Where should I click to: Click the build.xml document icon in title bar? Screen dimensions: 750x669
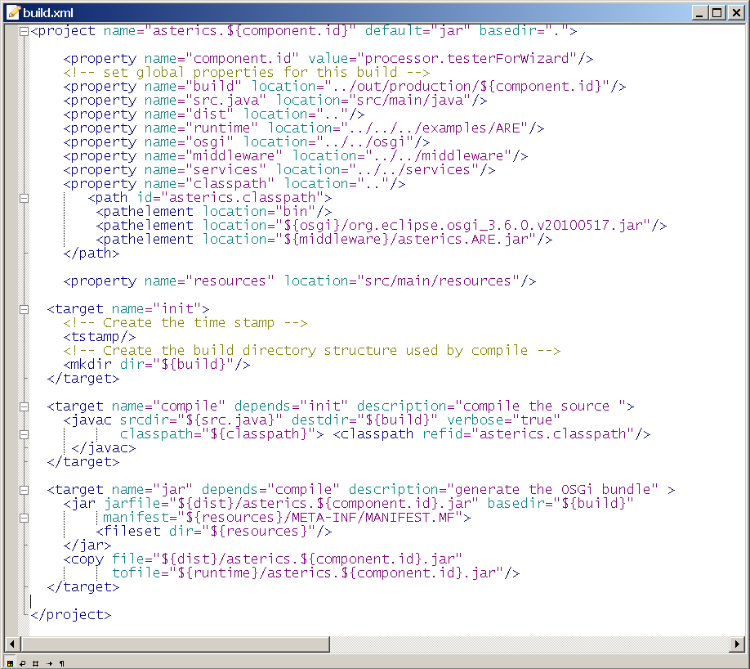coord(13,12)
